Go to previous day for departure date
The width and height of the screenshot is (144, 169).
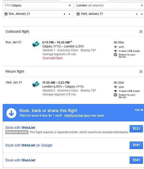[65, 14]
